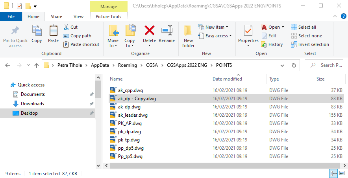Open the File menu
The image size is (348, 178).
point(11,17)
